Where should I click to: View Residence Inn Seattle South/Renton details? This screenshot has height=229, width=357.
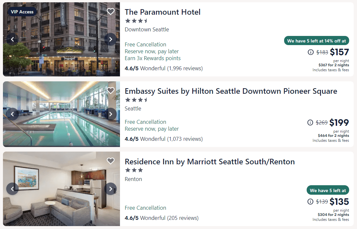[210, 161]
